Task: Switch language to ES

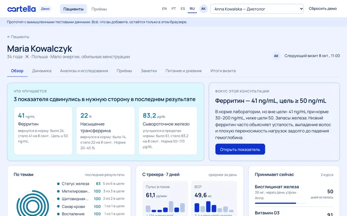Action: click(183, 9)
